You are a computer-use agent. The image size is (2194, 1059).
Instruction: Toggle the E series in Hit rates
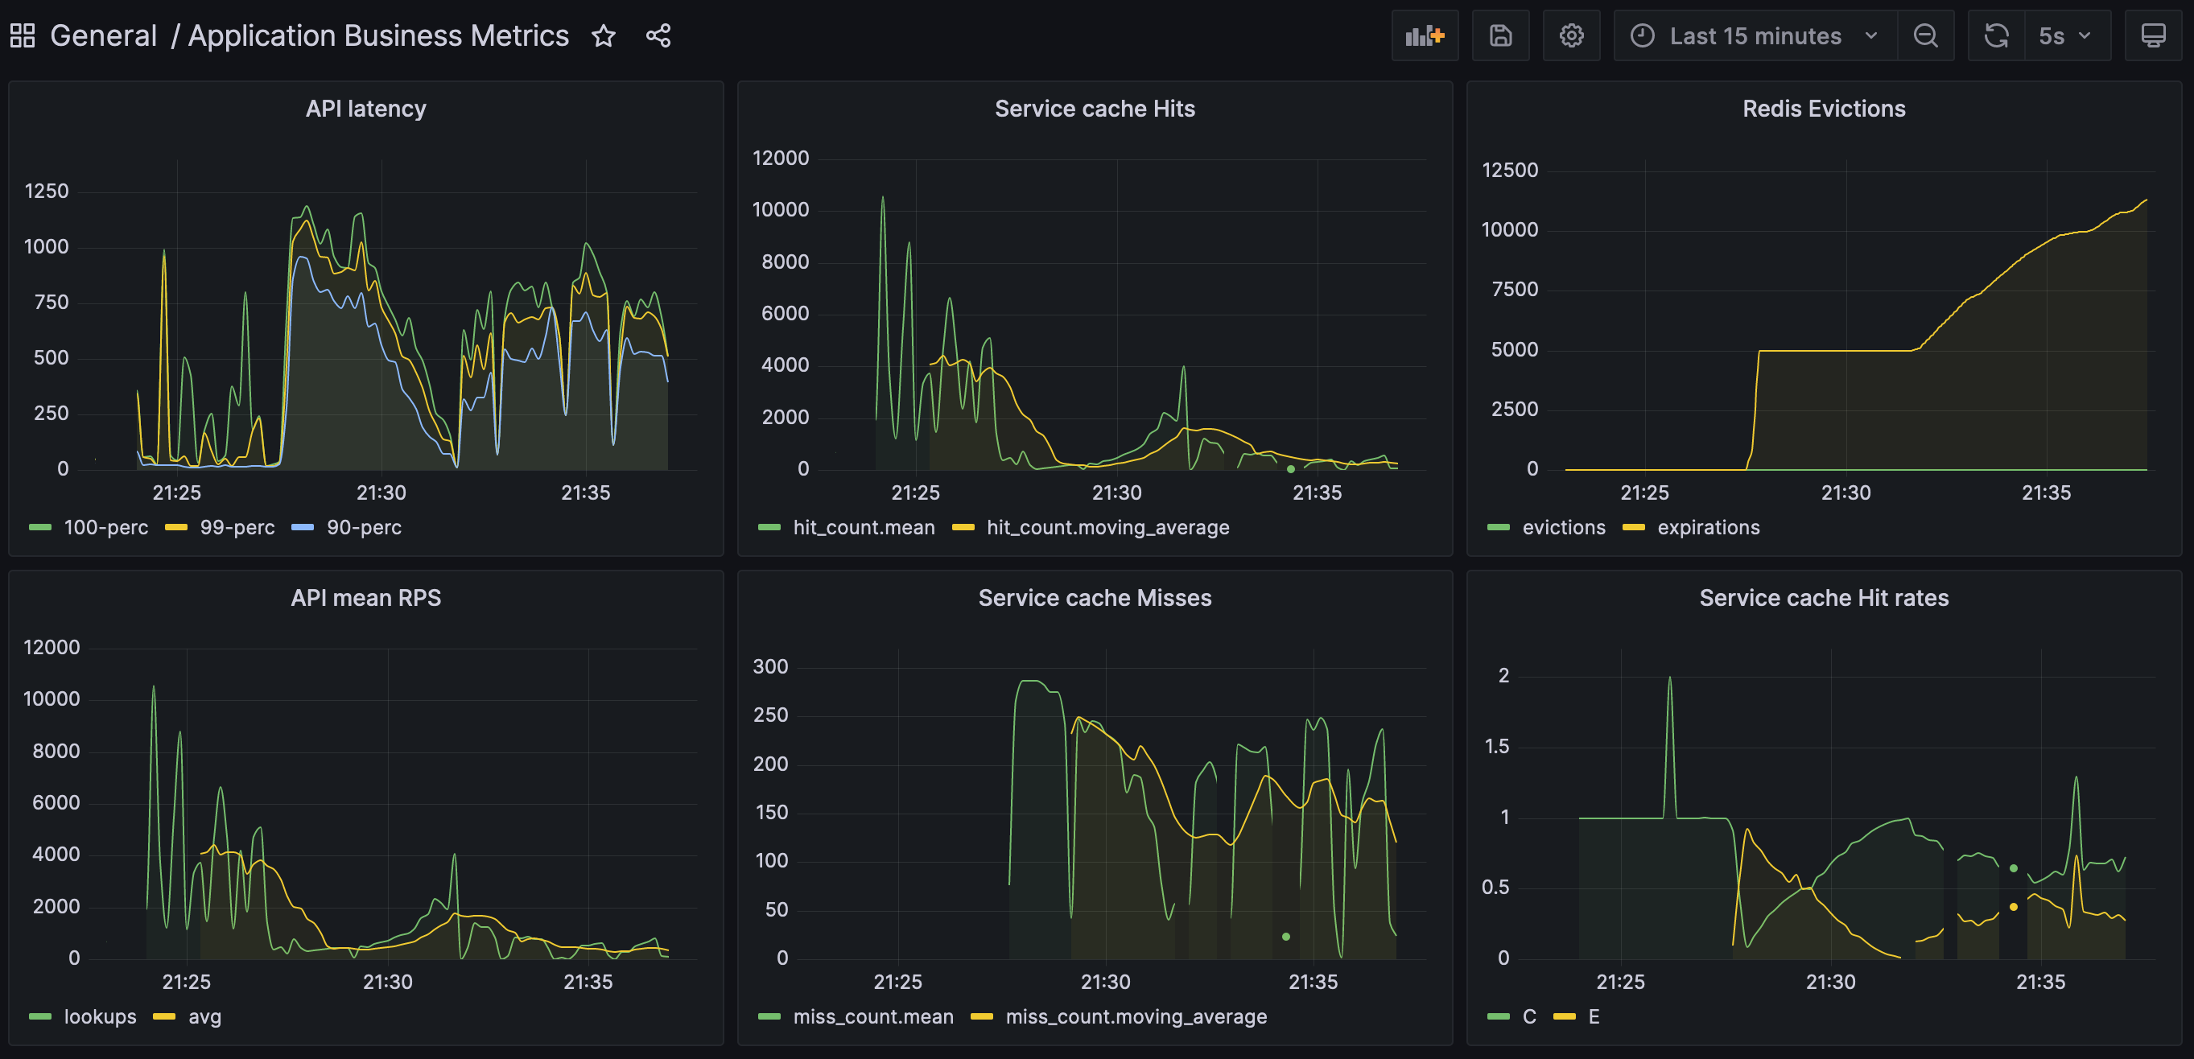(x=1594, y=1016)
